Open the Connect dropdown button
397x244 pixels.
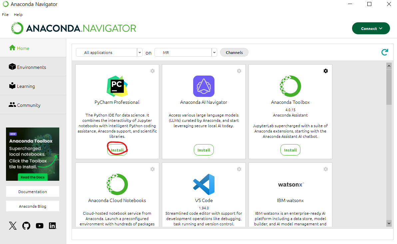[371, 28]
